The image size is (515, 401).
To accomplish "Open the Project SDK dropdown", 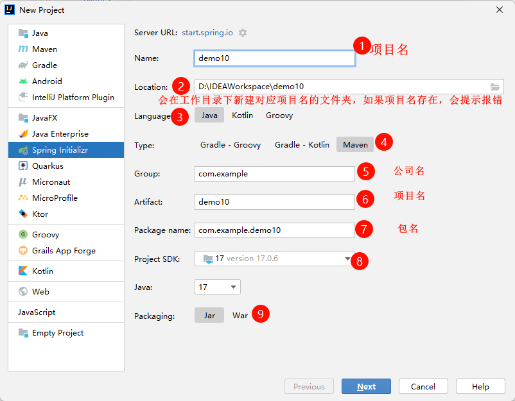I will [x=275, y=259].
